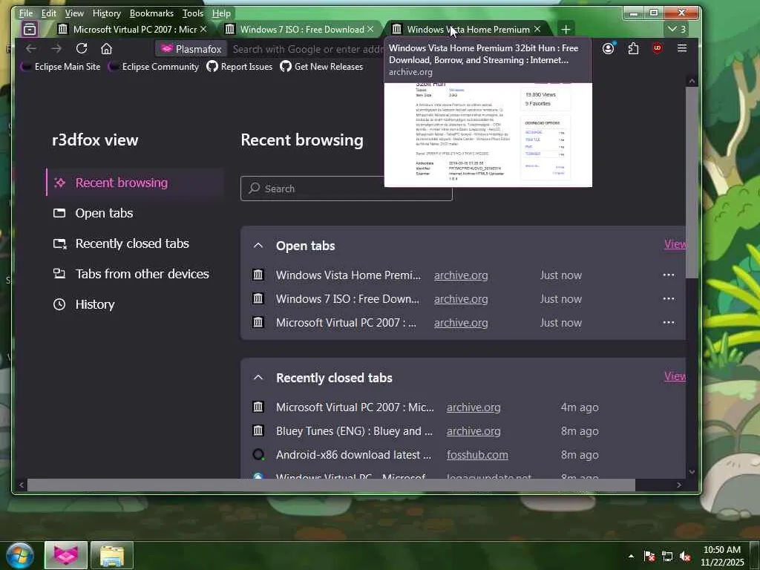Open the File menu
The width and height of the screenshot is (760, 570).
(26, 13)
